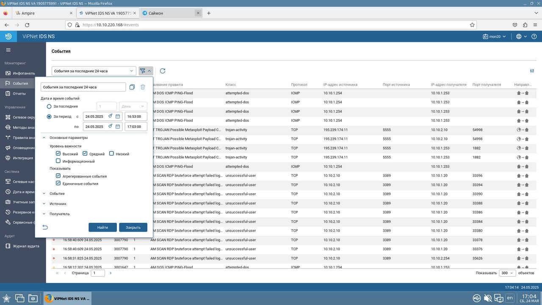This screenshot has width=542, height=305.
Task: Click the 'Найти' button
Action: pyautogui.click(x=102, y=227)
